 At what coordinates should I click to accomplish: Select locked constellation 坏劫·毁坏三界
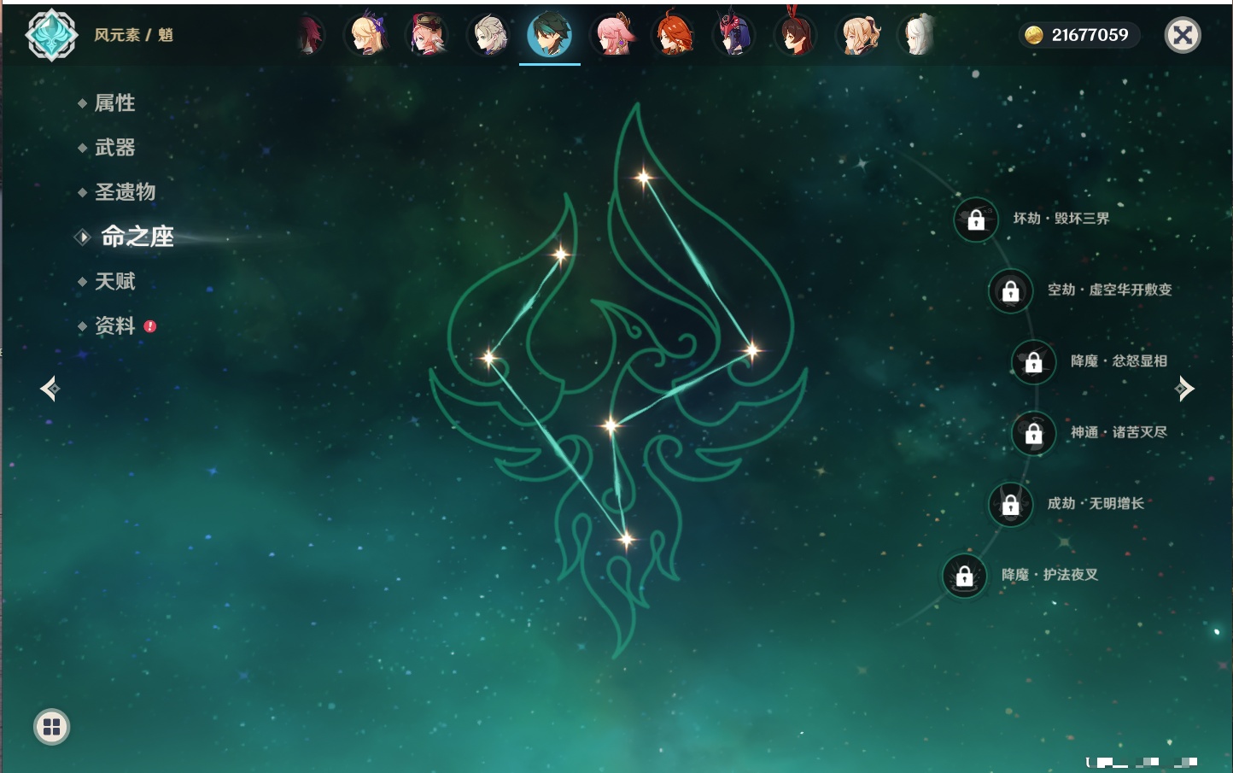pyautogui.click(x=976, y=220)
